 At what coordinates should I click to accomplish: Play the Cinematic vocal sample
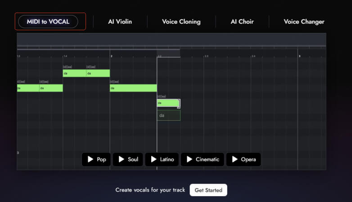click(203, 159)
